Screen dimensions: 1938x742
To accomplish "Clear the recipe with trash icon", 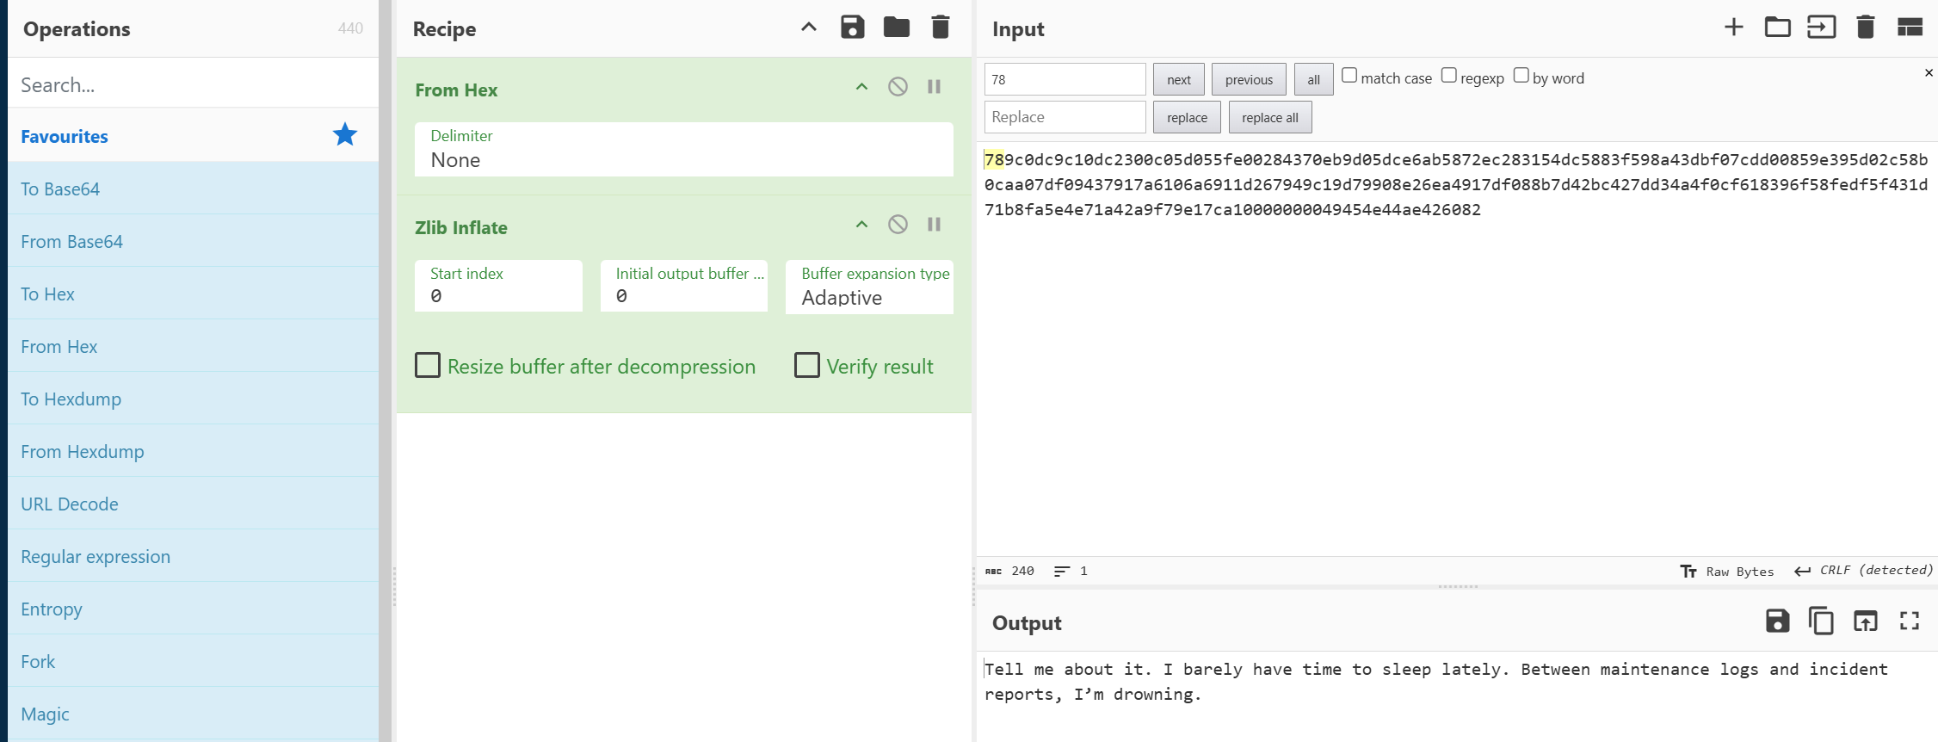I will (940, 28).
